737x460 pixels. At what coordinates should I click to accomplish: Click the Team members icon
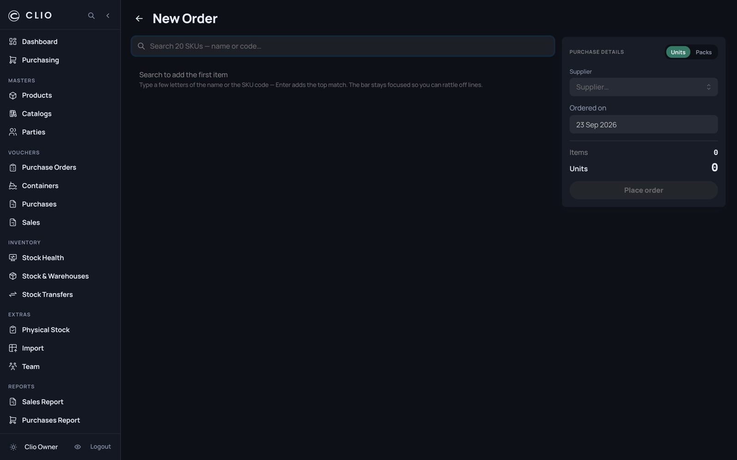tap(13, 367)
